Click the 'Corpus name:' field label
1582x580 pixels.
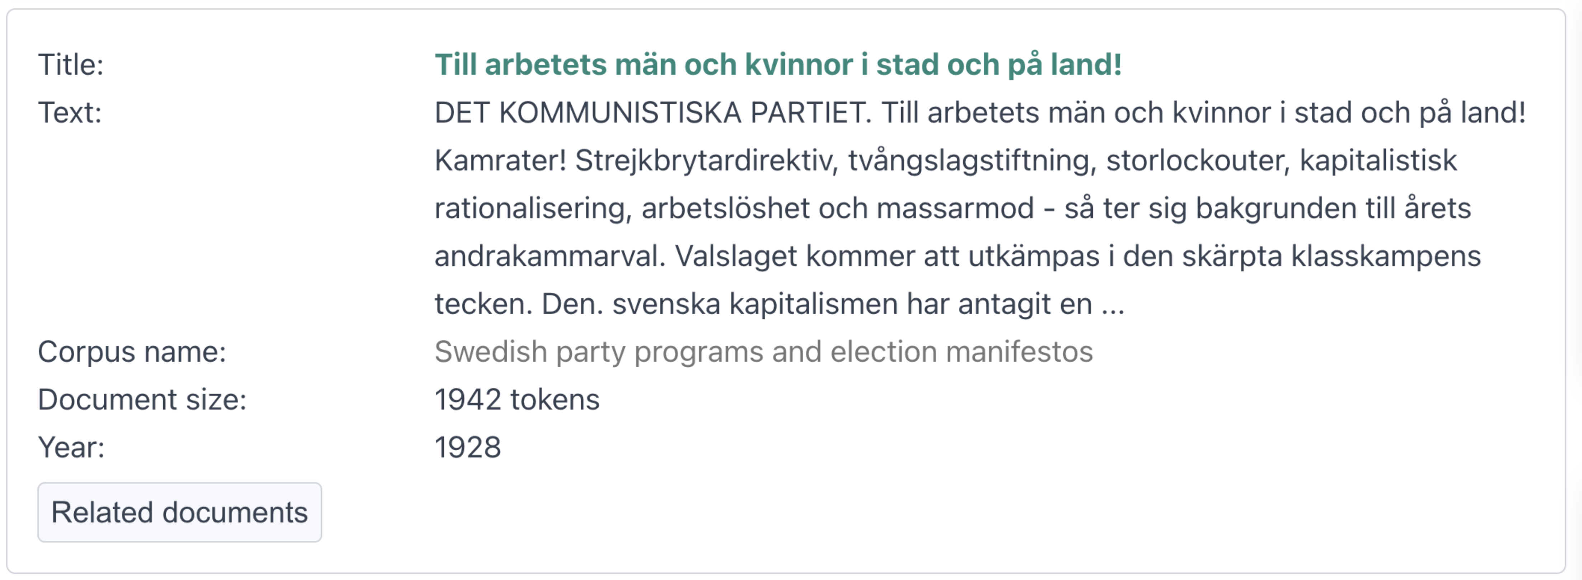[x=132, y=352]
